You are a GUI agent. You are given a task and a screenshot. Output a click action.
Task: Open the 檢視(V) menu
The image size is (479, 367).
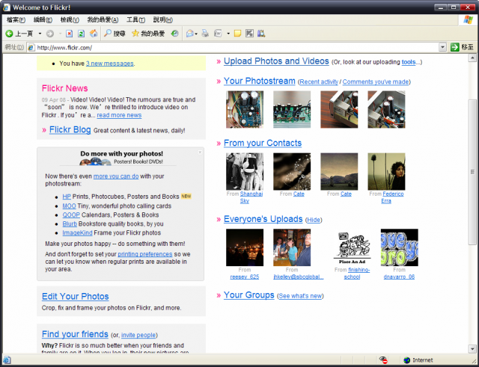[x=70, y=20]
